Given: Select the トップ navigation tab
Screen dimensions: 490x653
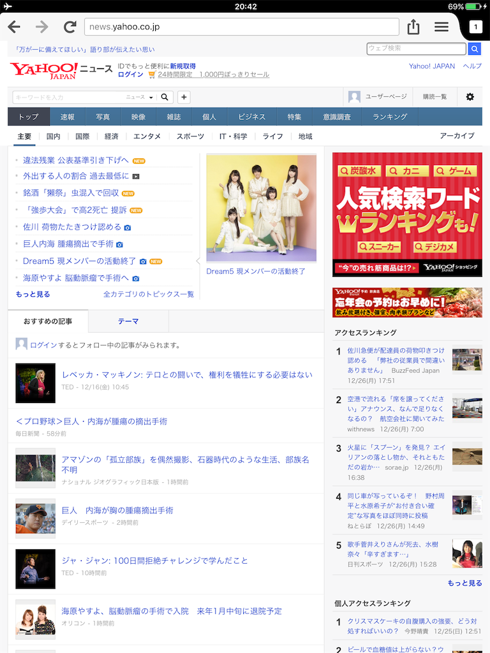Looking at the screenshot, I should (28, 117).
